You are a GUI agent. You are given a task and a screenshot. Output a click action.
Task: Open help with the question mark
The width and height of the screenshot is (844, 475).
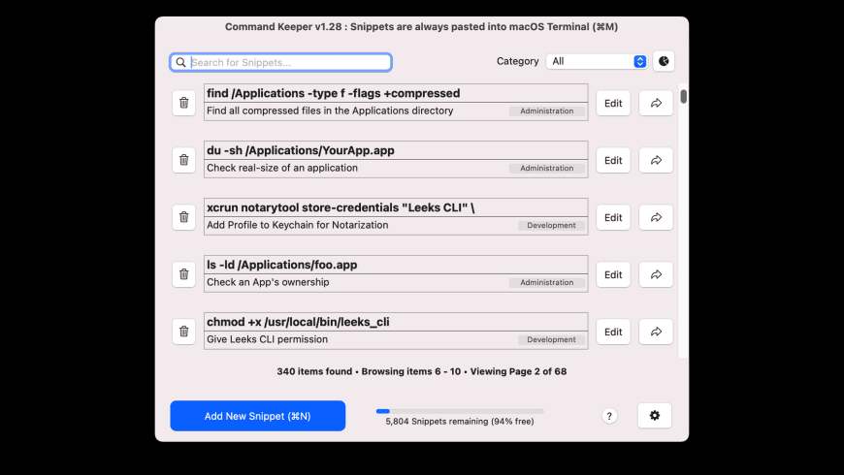pyautogui.click(x=609, y=416)
